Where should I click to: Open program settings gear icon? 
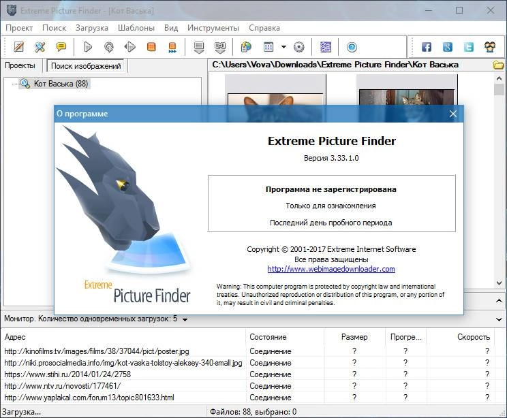pyautogui.click(x=298, y=47)
